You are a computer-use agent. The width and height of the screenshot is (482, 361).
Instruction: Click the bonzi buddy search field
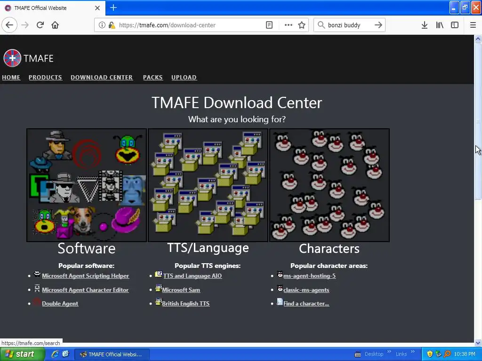pyautogui.click(x=350, y=25)
